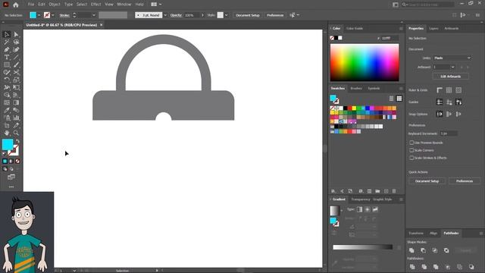This screenshot has height=273, width=485.
Task: Select the Rotate tool
Action: [x=7, y=80]
